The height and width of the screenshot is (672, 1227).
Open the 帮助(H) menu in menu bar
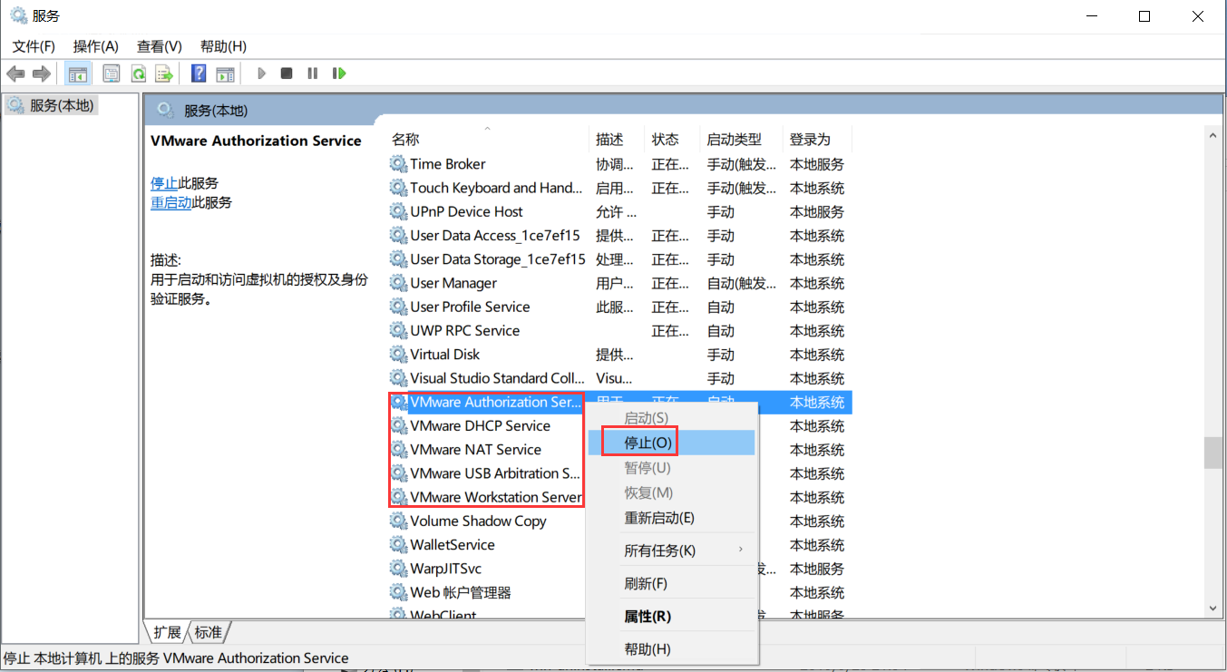pos(223,46)
